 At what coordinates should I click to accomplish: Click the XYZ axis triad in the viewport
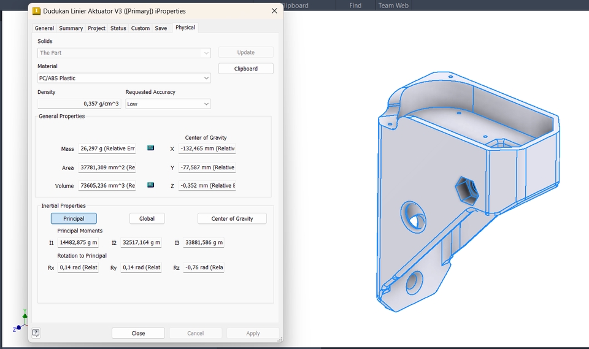coord(21,321)
